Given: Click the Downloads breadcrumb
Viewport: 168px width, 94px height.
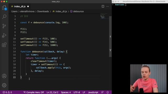Looking at the screenshot, I should pyautogui.click(x=43, y=11).
